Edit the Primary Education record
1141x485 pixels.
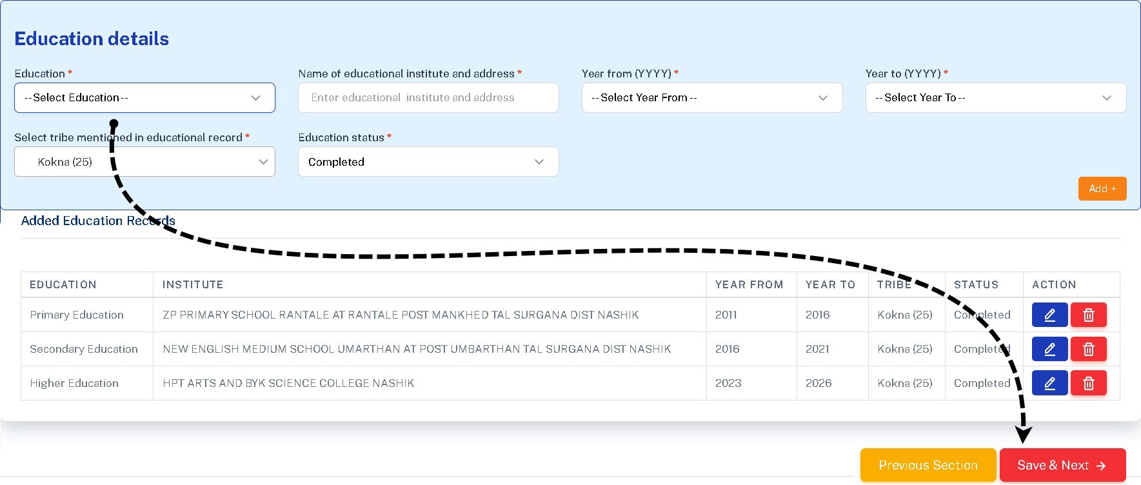(1049, 315)
